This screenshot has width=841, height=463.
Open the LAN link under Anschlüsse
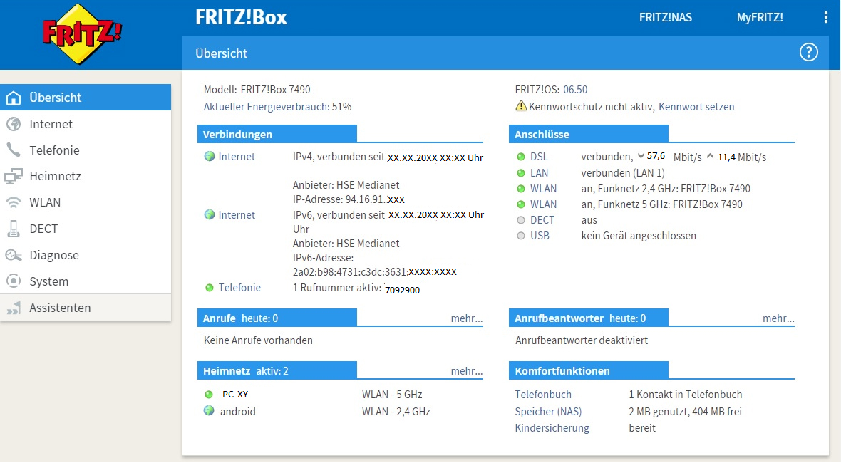539,173
